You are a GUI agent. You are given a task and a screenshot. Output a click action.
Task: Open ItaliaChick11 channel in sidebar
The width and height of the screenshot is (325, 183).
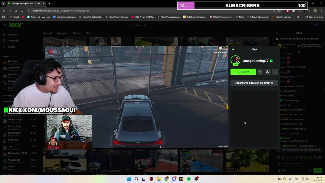(x=20, y=134)
